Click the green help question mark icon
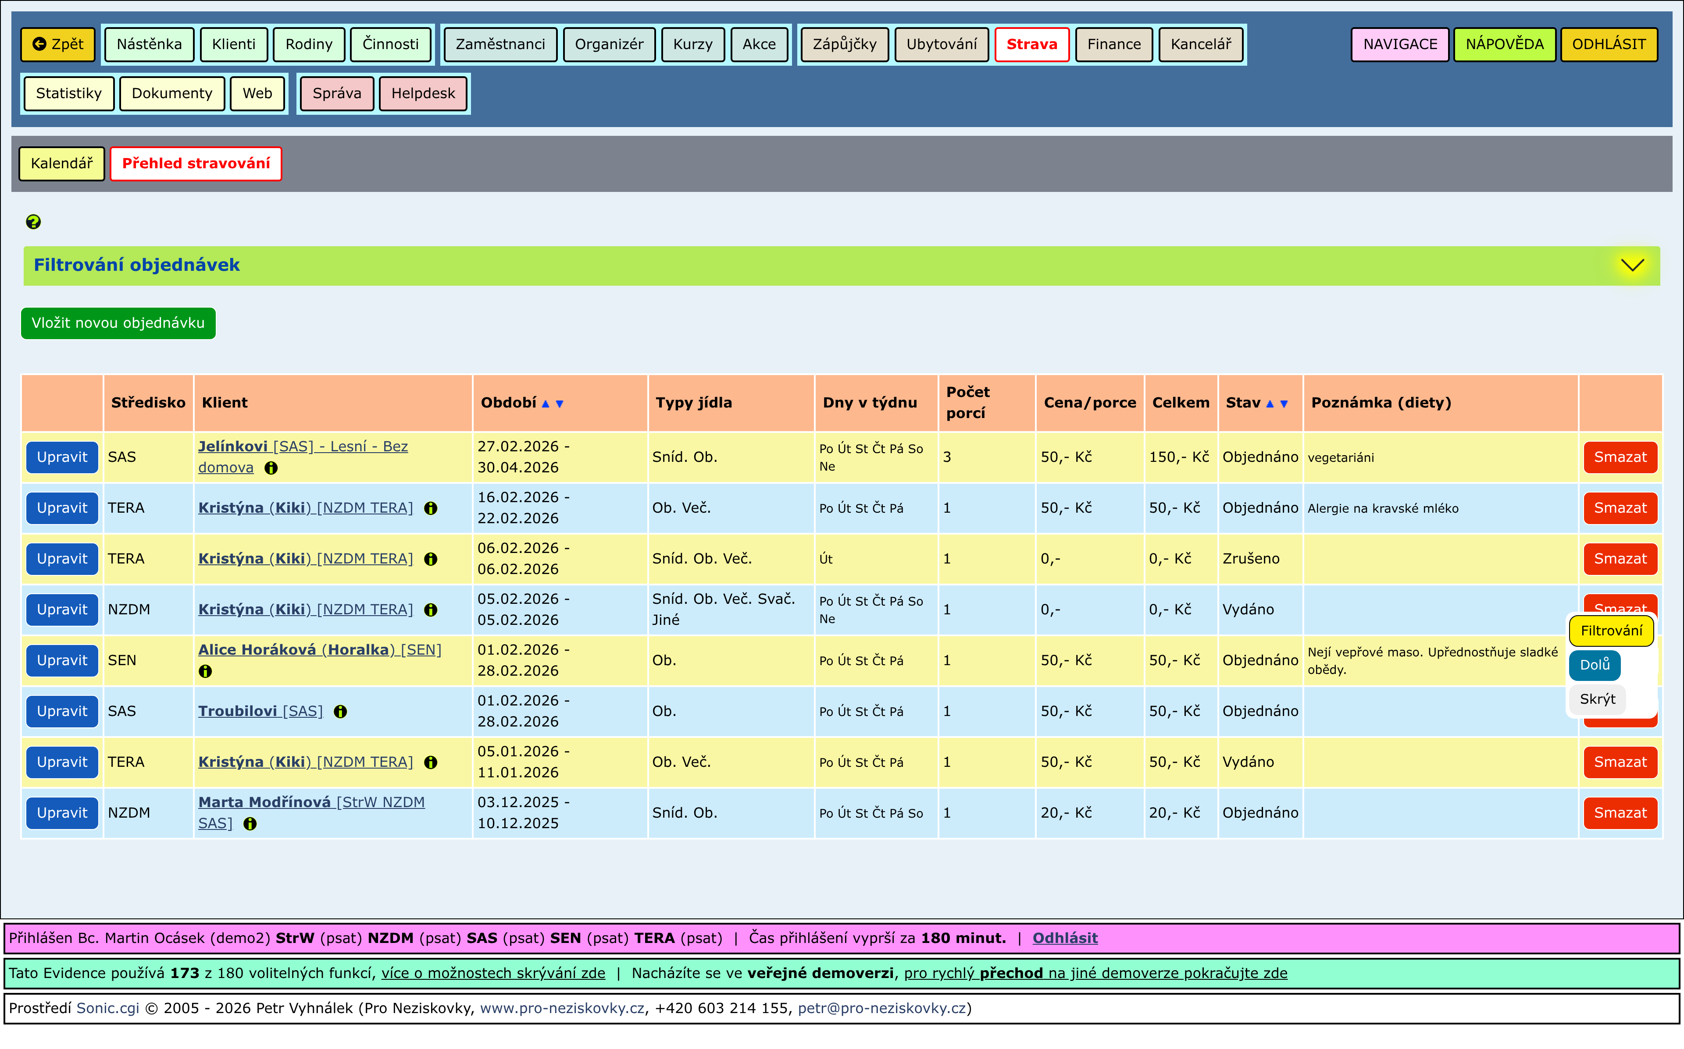Viewport: 1684px width, 1049px height. [33, 222]
